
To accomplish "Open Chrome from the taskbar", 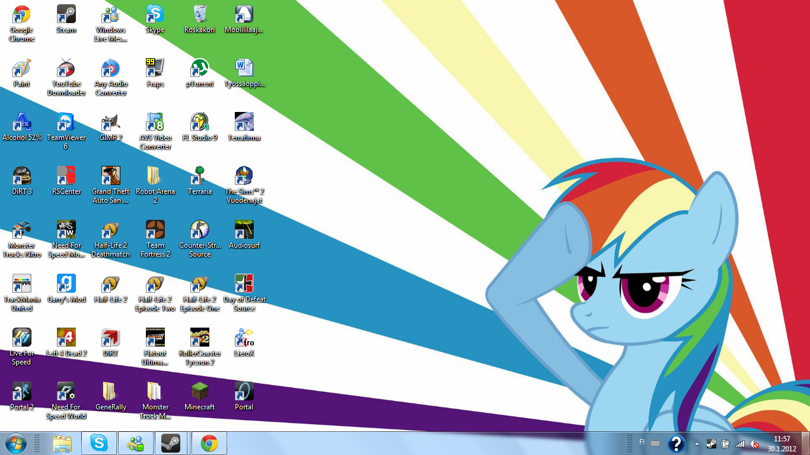I will click(x=209, y=443).
